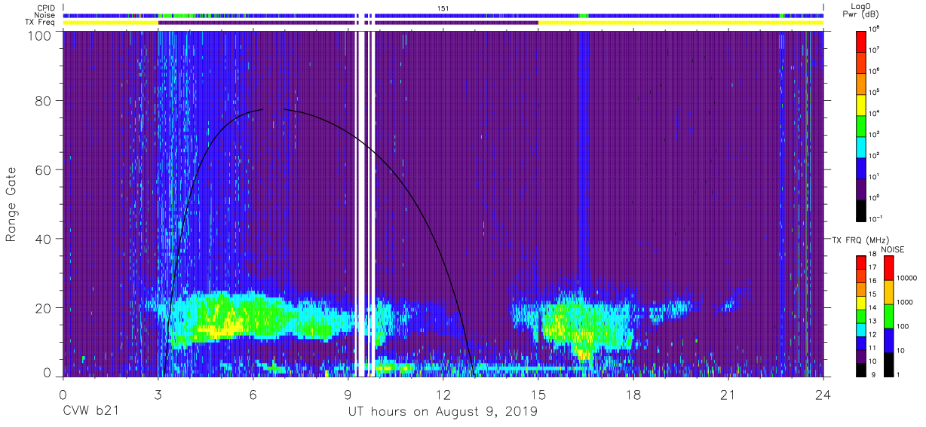Click the 'NOISE' legend title
The image size is (926, 427).
pyautogui.click(x=892, y=249)
